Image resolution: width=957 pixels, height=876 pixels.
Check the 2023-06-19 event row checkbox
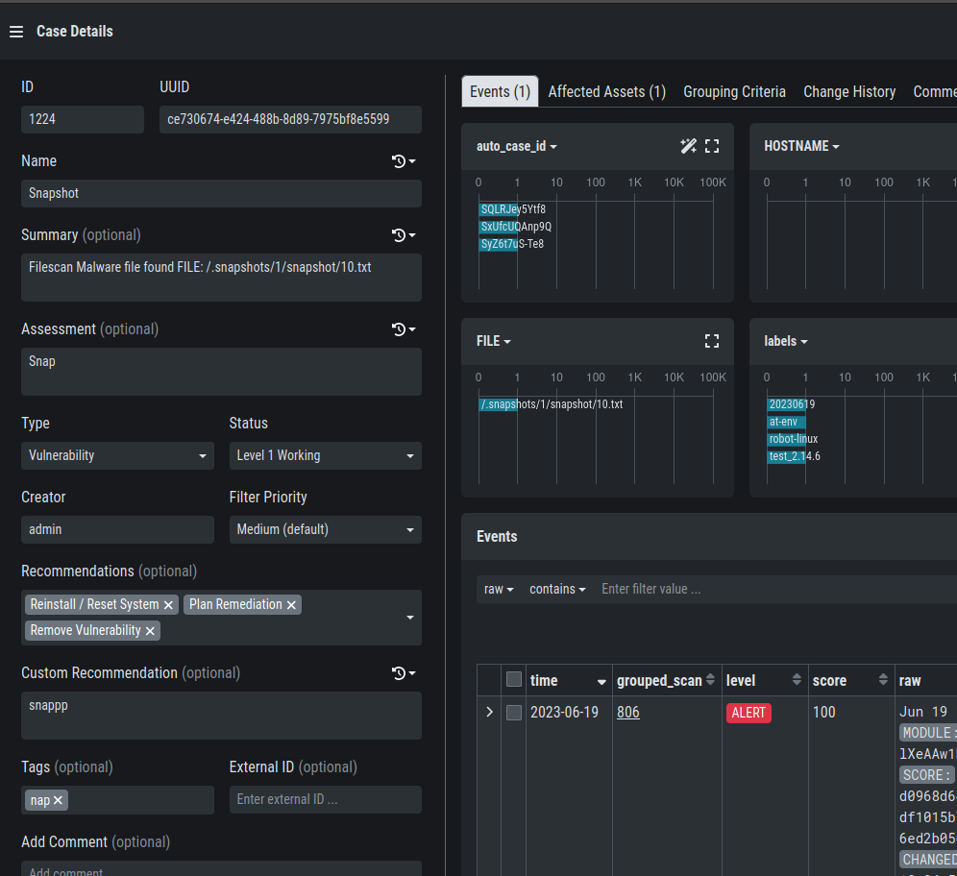[x=514, y=713]
